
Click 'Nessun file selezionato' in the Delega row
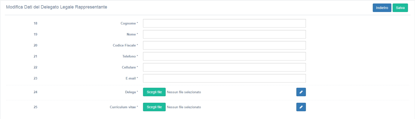pyautogui.click(x=184, y=92)
